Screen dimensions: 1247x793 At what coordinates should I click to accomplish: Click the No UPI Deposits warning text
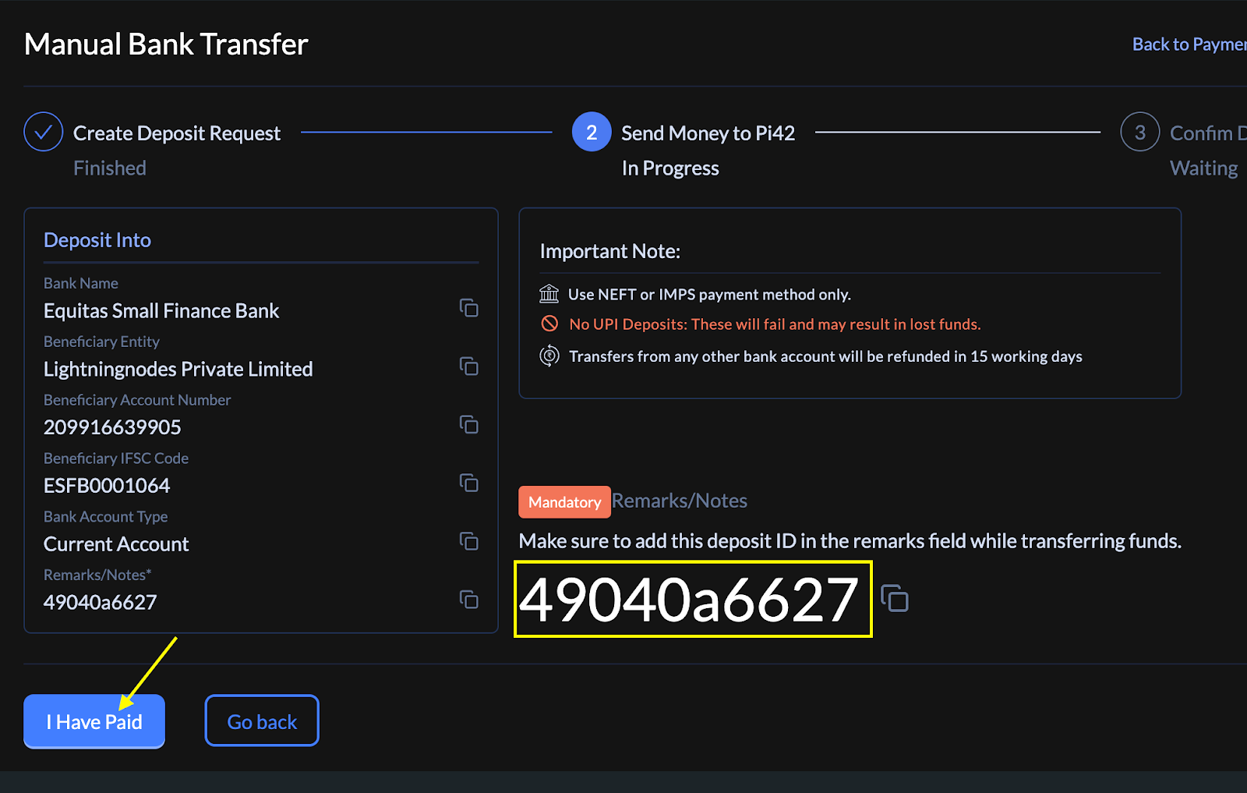[x=775, y=324]
